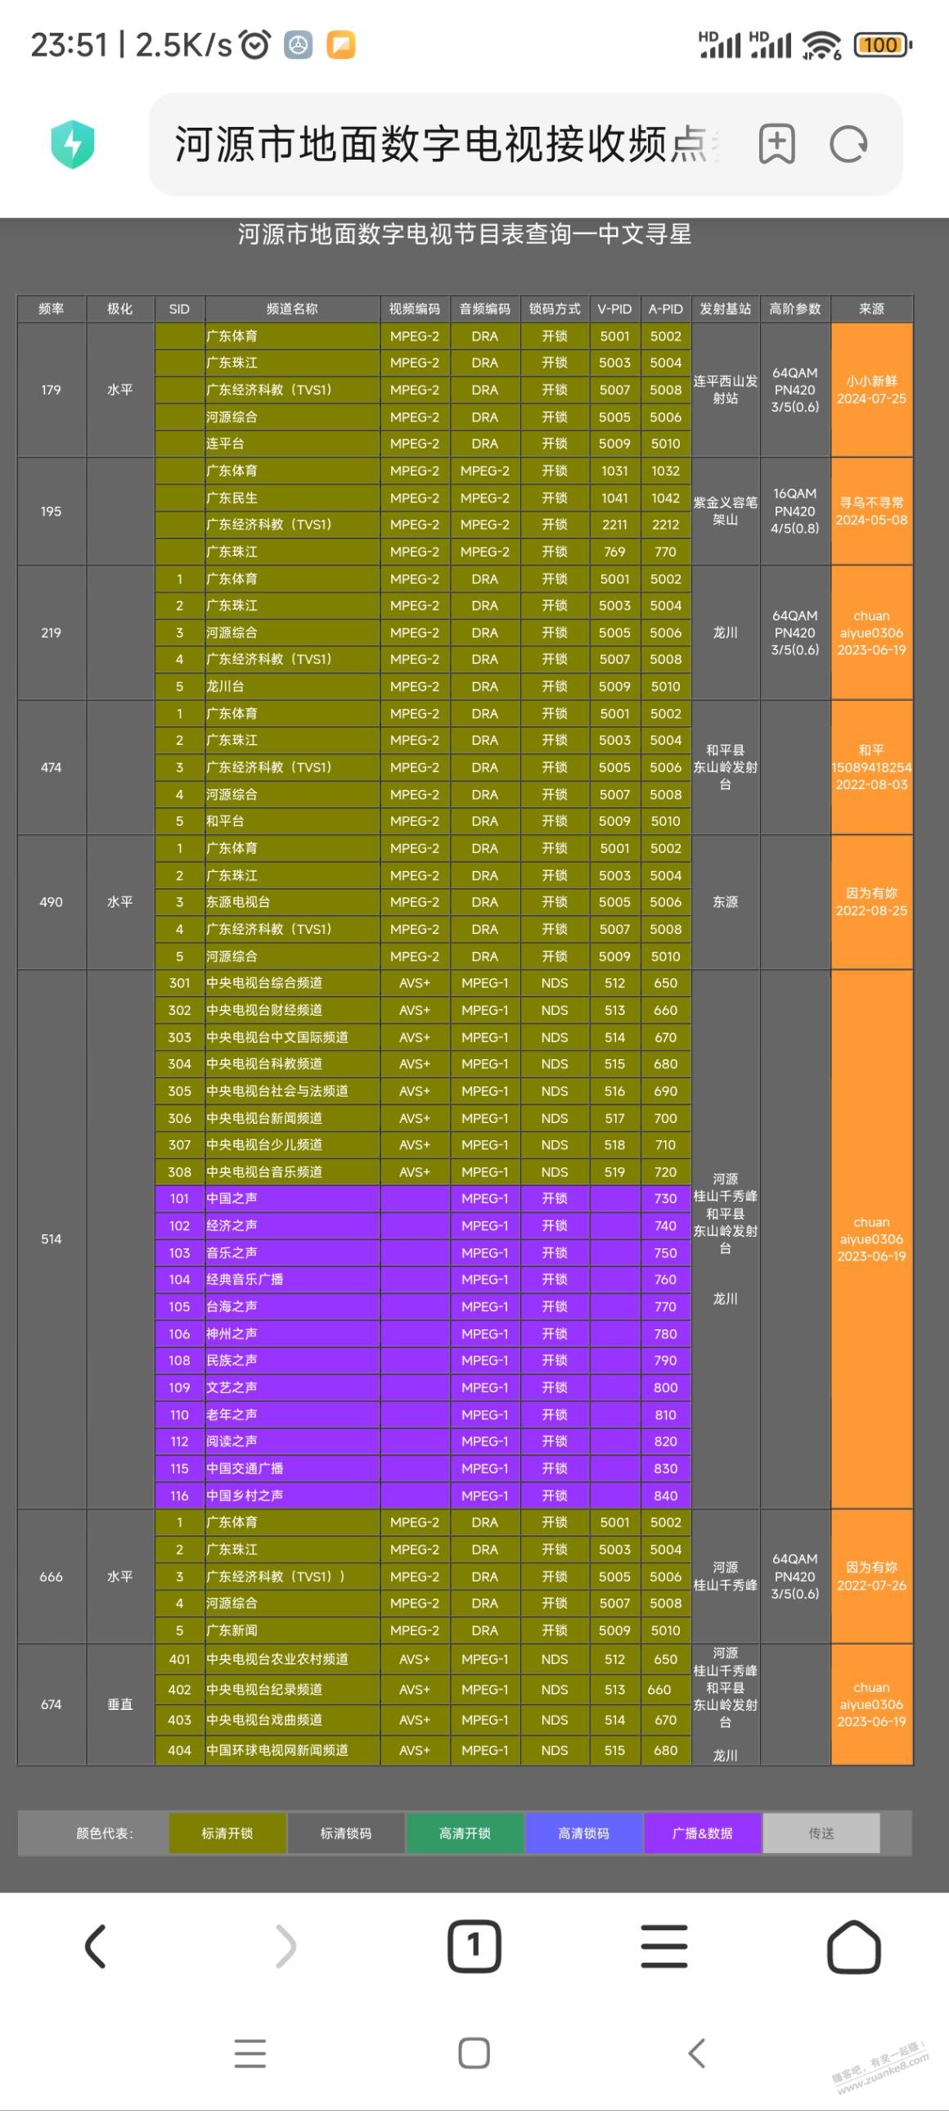Tap the A-PID column header
This screenshot has height=2111, width=949.
point(666,309)
